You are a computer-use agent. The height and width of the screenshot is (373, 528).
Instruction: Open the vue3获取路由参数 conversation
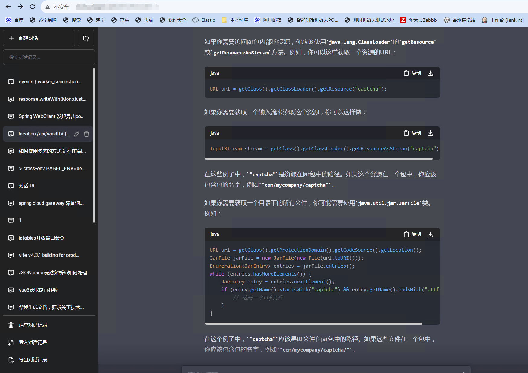48,290
